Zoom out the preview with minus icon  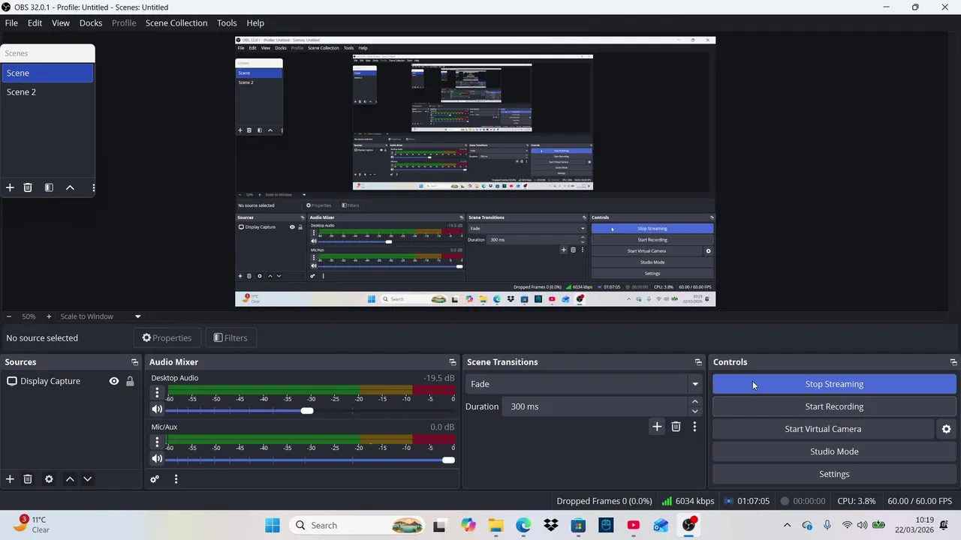pyautogui.click(x=8, y=316)
